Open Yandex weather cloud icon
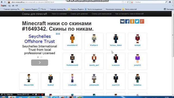 [13, 5]
